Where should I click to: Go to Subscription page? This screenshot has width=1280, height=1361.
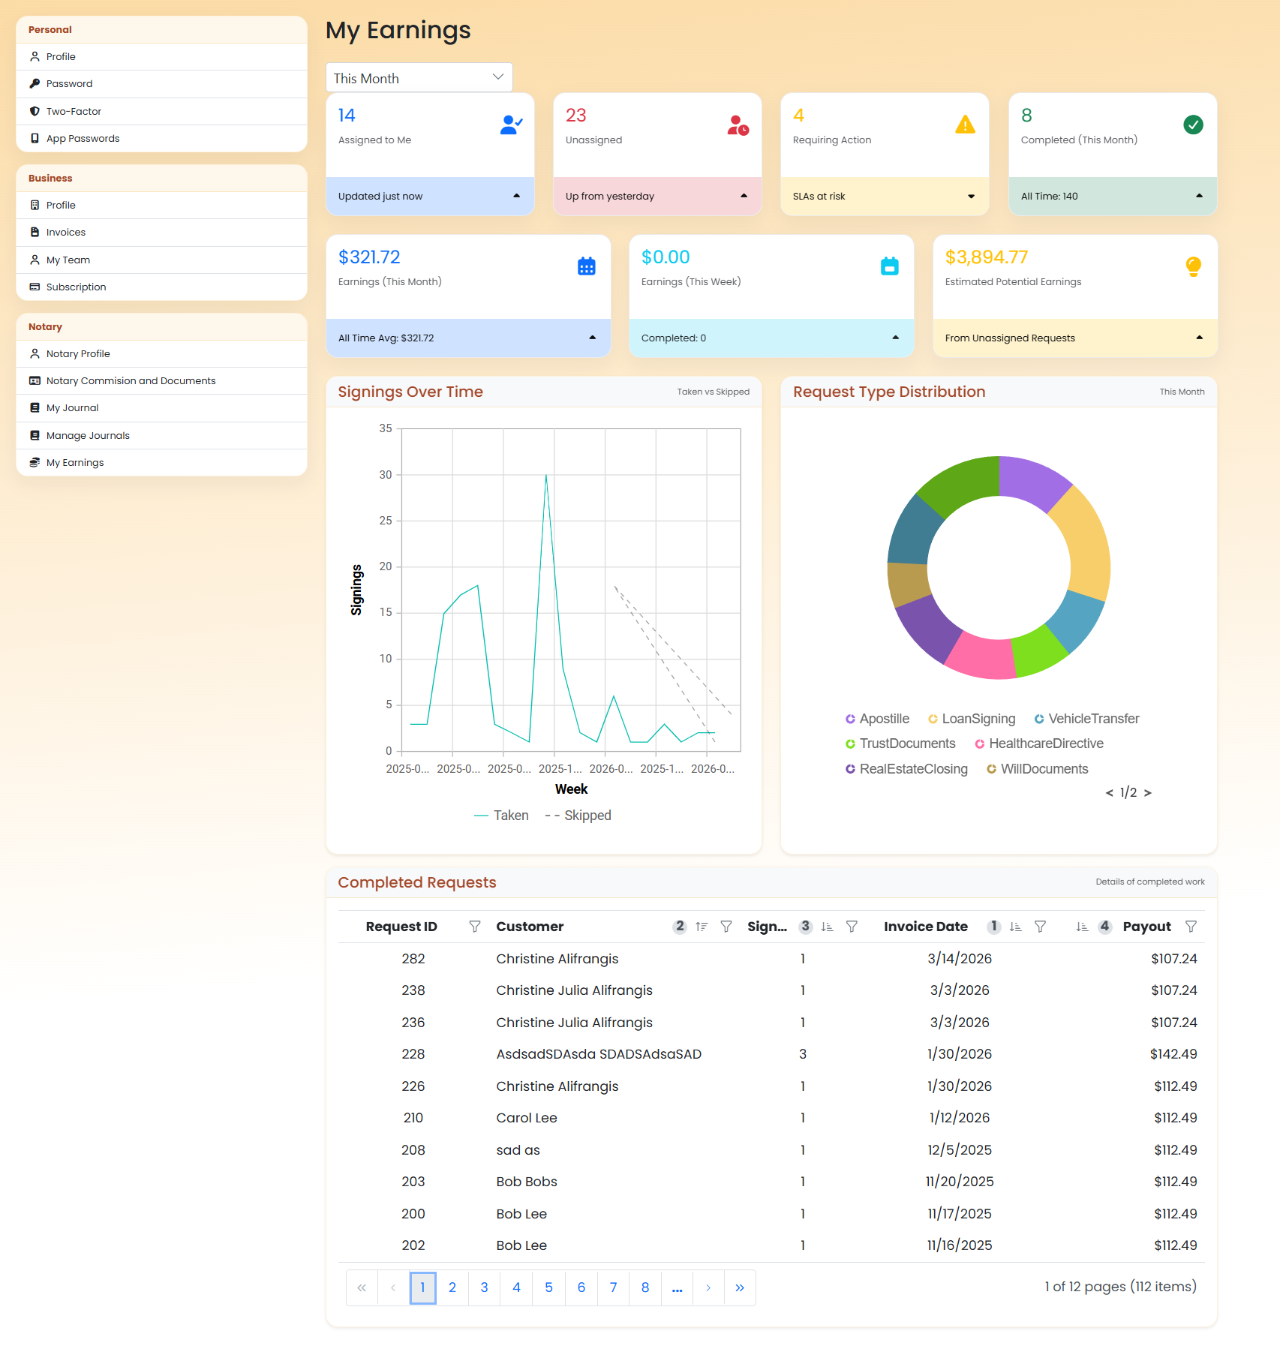point(161,287)
